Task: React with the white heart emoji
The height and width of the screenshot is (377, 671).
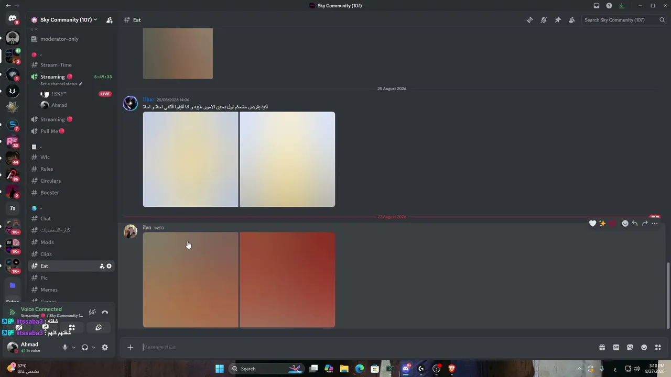Action: pyautogui.click(x=592, y=224)
